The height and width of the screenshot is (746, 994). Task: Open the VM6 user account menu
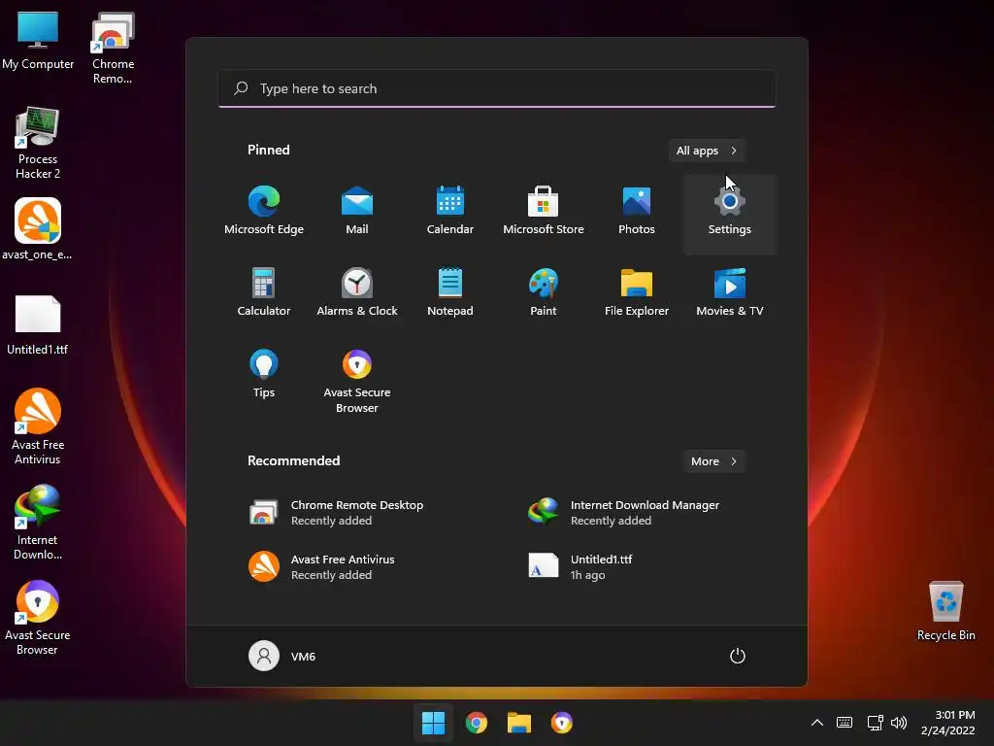point(282,656)
